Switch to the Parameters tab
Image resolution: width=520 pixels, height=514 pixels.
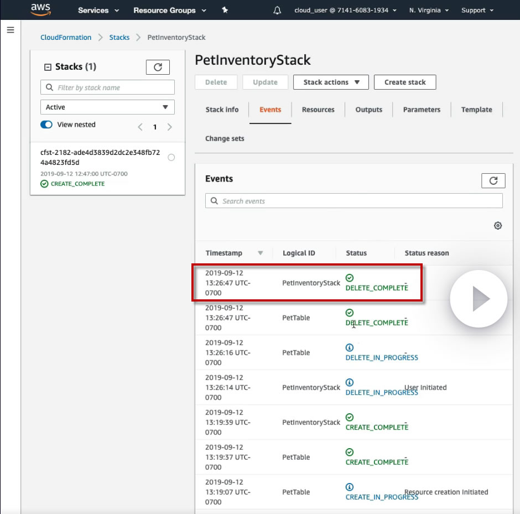coord(422,110)
